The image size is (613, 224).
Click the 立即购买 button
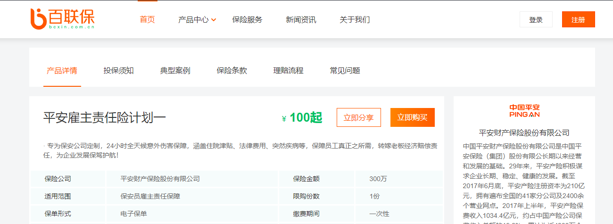(x=413, y=117)
